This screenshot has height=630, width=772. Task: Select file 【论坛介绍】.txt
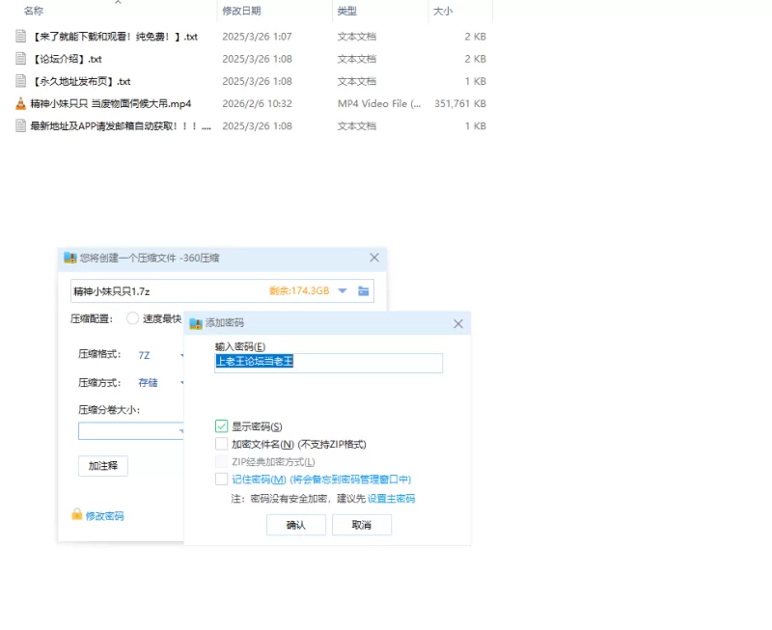66,59
